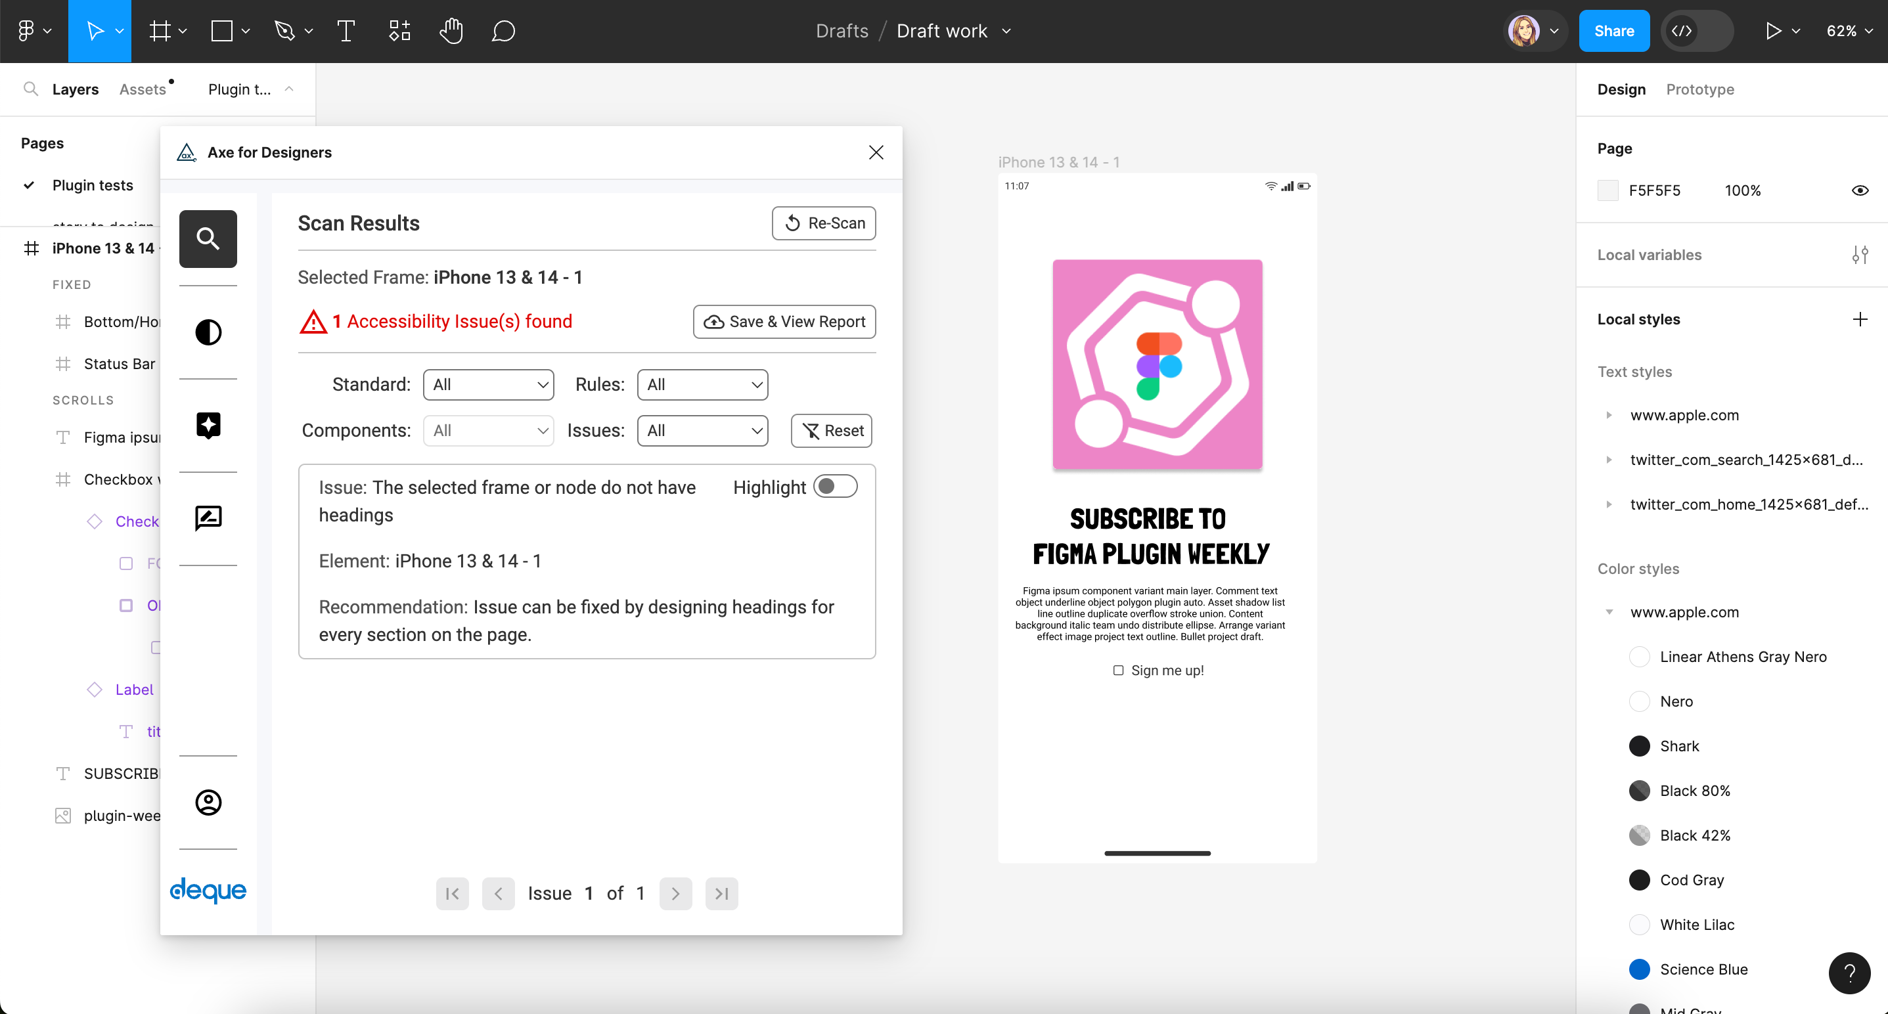Viewport: 1888px width, 1014px height.
Task: Go to first issue page
Action: 452,893
